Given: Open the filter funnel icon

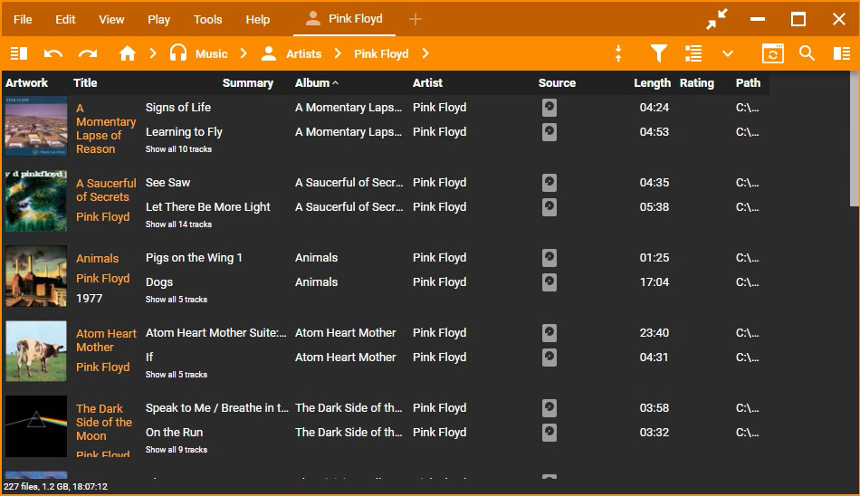Looking at the screenshot, I should 658,53.
